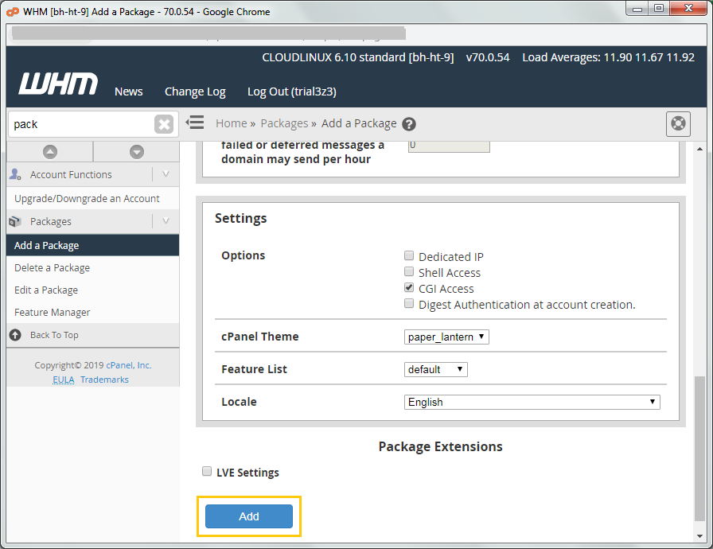The height and width of the screenshot is (549, 713).
Task: Click the Back To Top arrow icon
Action: (15, 335)
